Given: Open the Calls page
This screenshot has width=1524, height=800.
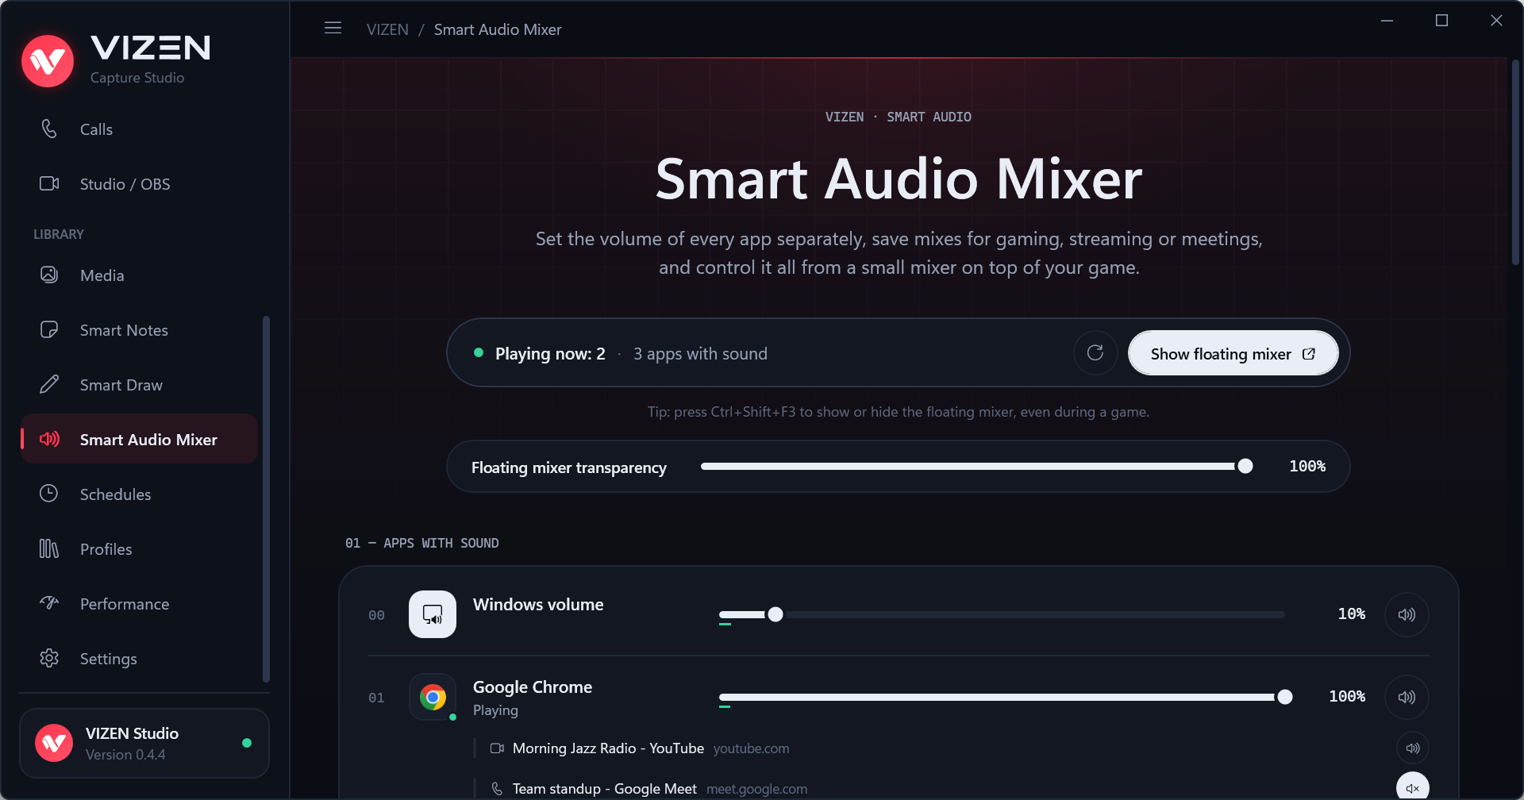Looking at the screenshot, I should (139, 129).
